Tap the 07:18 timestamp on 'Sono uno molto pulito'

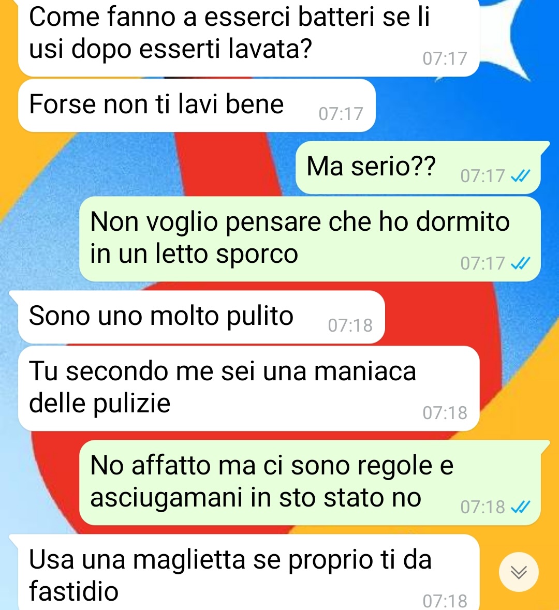(350, 325)
